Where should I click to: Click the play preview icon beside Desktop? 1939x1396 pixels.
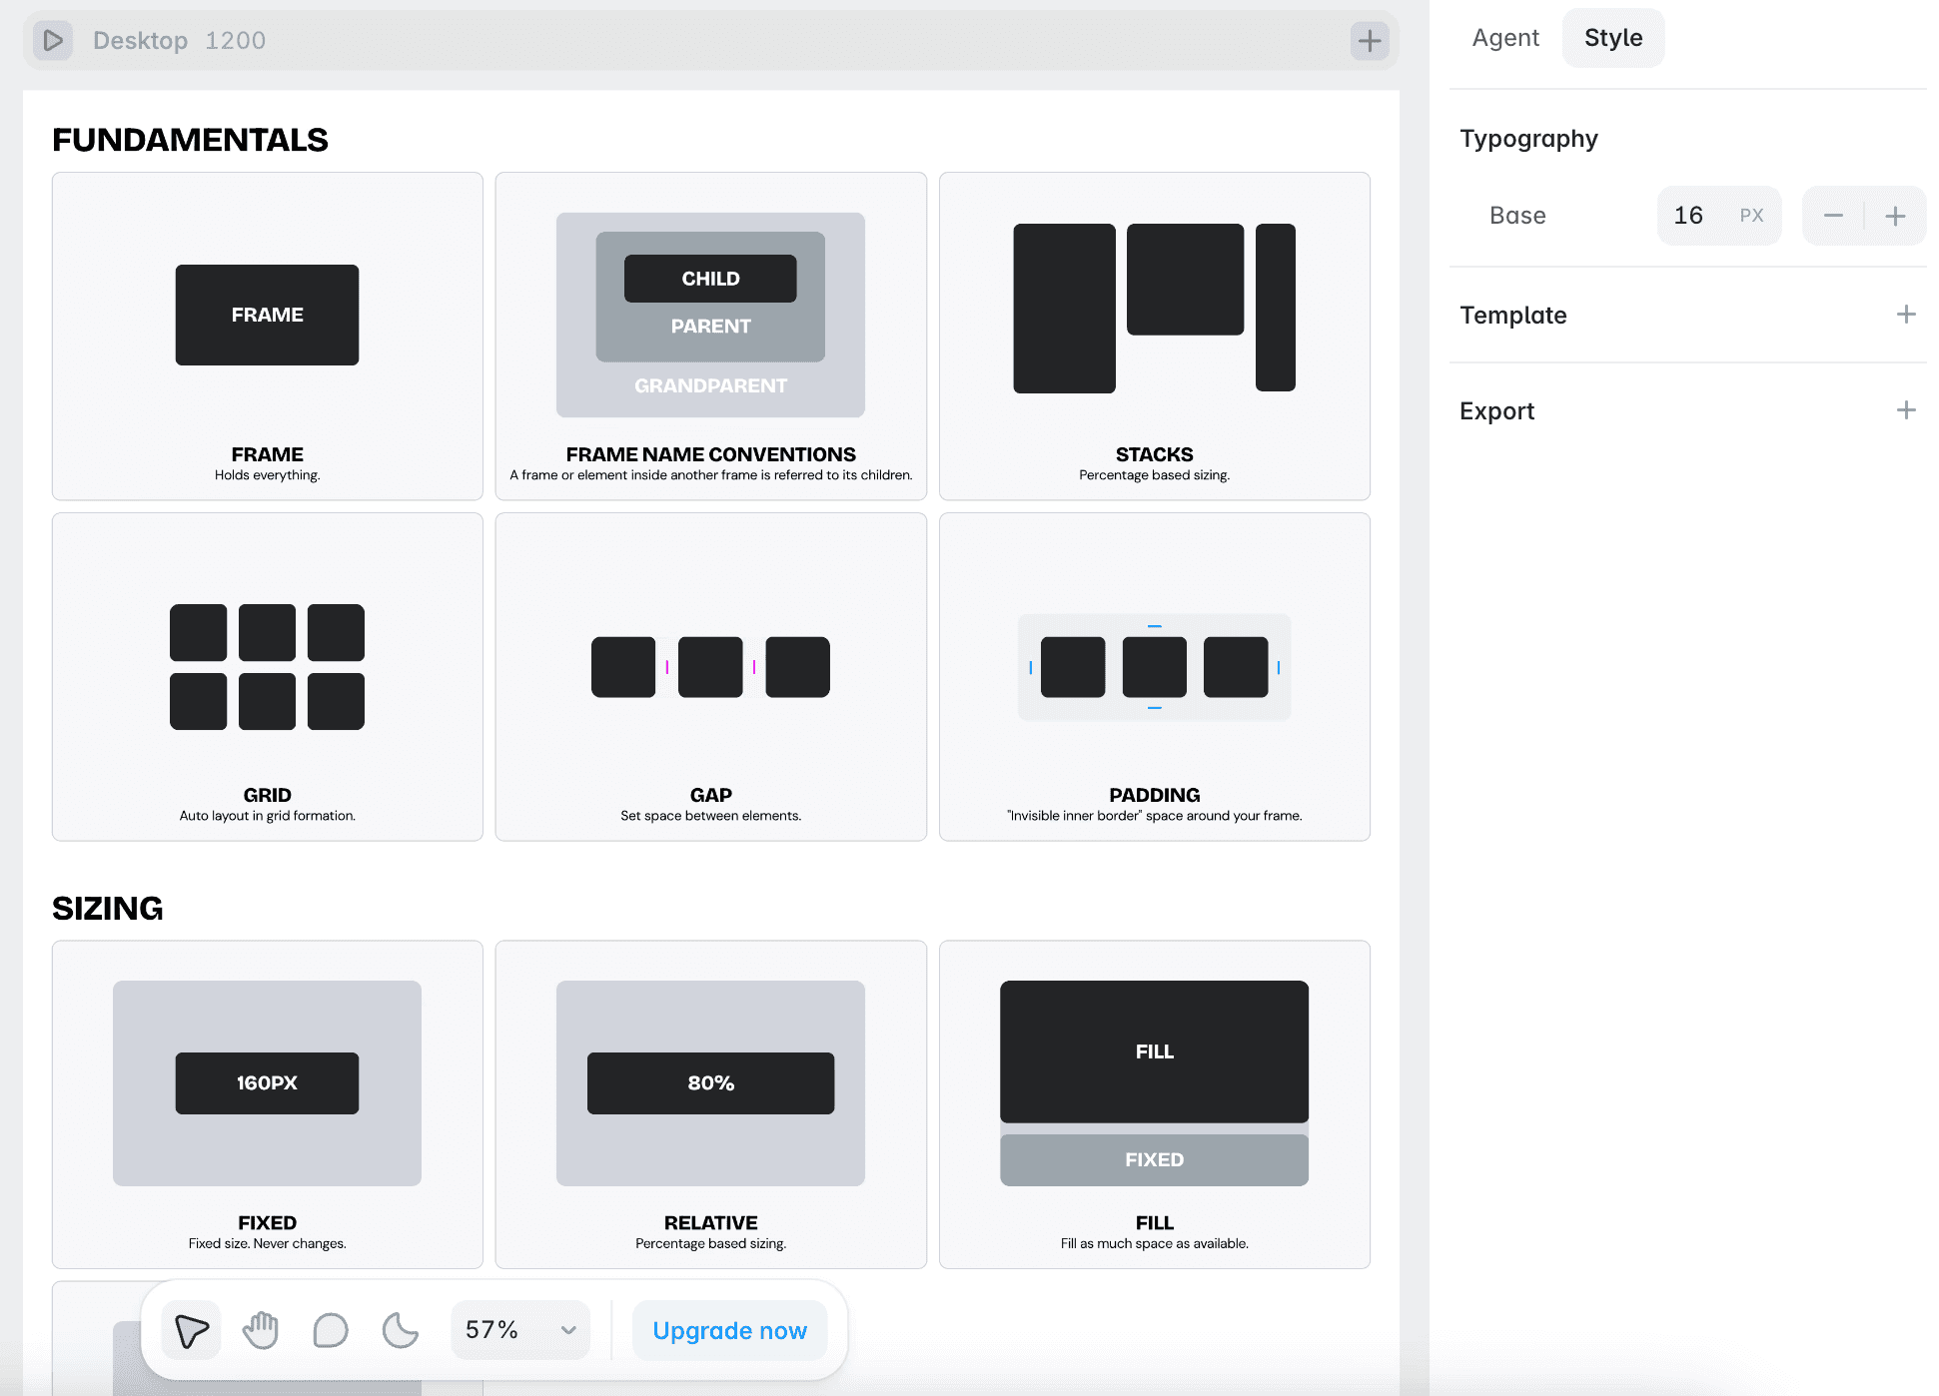[53, 40]
